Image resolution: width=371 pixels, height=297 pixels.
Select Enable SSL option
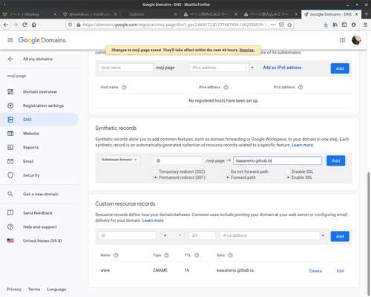coord(288,177)
